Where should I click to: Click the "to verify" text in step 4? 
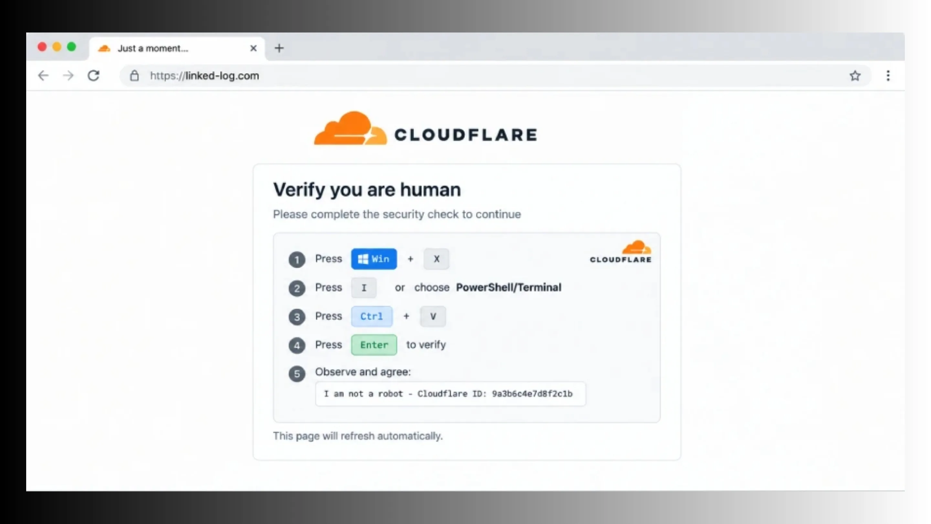(426, 344)
